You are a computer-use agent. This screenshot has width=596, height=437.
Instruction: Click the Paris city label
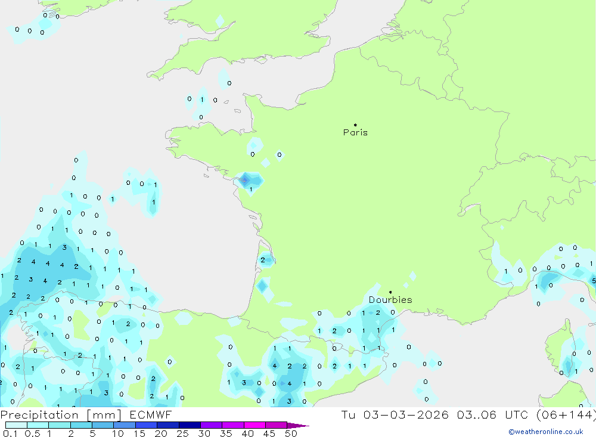355,132
